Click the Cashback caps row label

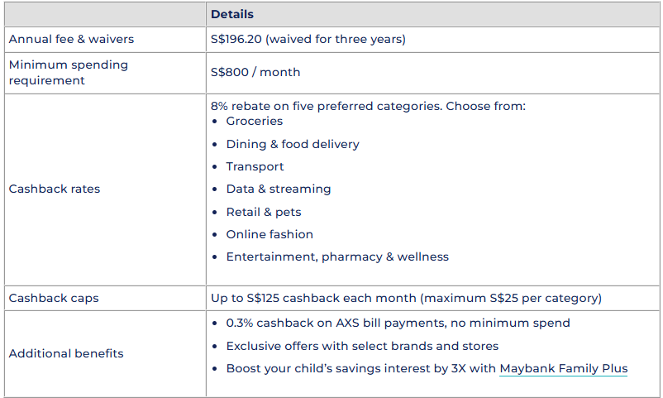coord(54,298)
